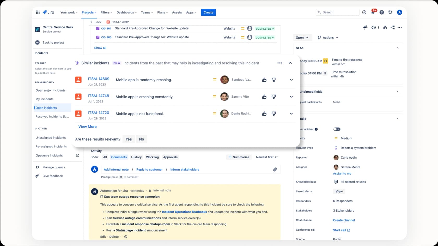Switch to the Work log tab
The image size is (438, 246).
coord(152,157)
